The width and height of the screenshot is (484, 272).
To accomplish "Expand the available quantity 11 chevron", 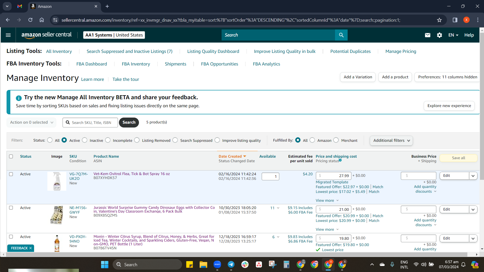I will 278,208.
